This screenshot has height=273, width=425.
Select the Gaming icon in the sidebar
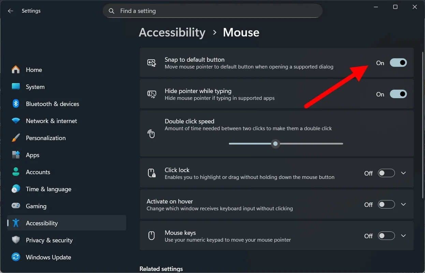(x=16, y=206)
